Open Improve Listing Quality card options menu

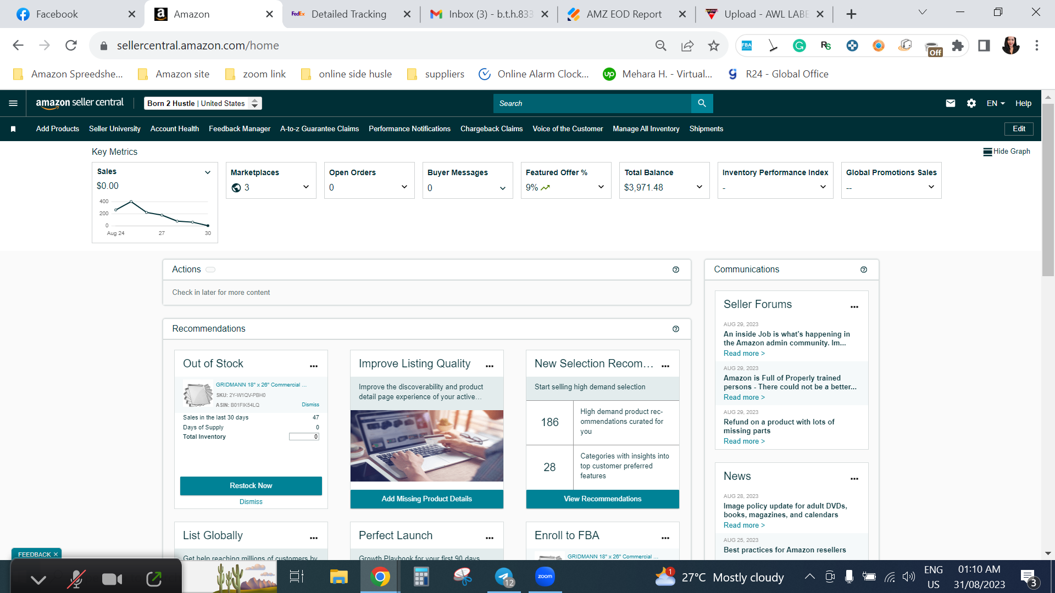(490, 366)
